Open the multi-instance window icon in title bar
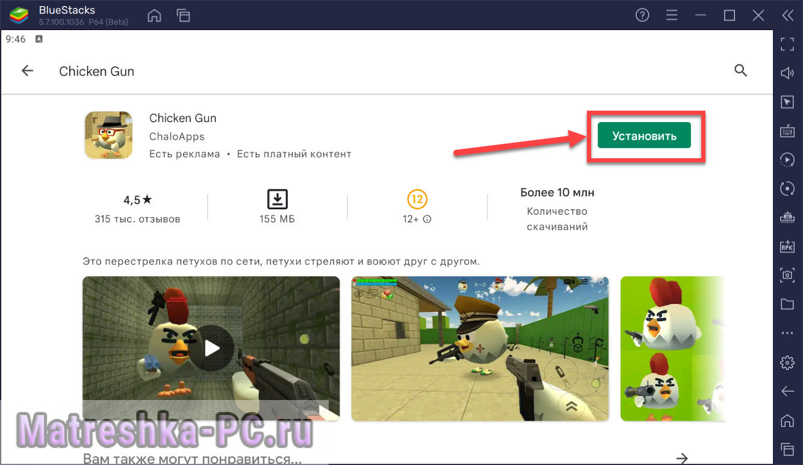Screen dimensions: 803x465 tap(183, 16)
